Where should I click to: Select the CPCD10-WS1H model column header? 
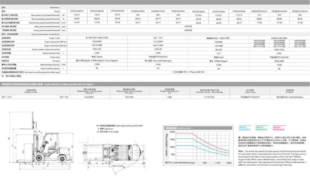coord(77,11)
